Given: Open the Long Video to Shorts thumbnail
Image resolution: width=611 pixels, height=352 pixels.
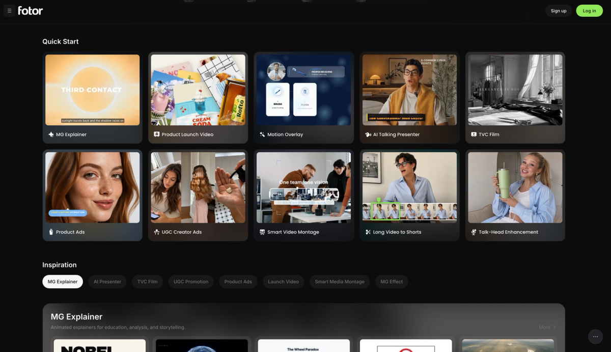Looking at the screenshot, I should pos(409,187).
